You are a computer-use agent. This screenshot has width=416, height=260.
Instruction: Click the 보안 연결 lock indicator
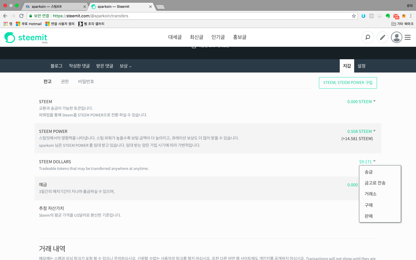click(x=39, y=16)
